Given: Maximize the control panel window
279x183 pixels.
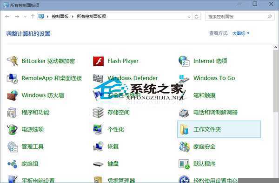Looking at the screenshot, I should (255, 4).
